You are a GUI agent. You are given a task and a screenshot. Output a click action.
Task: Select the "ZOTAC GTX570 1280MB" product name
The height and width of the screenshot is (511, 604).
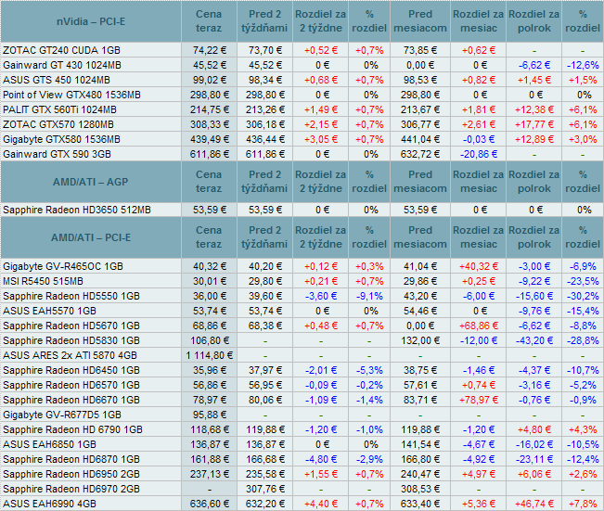pos(58,124)
